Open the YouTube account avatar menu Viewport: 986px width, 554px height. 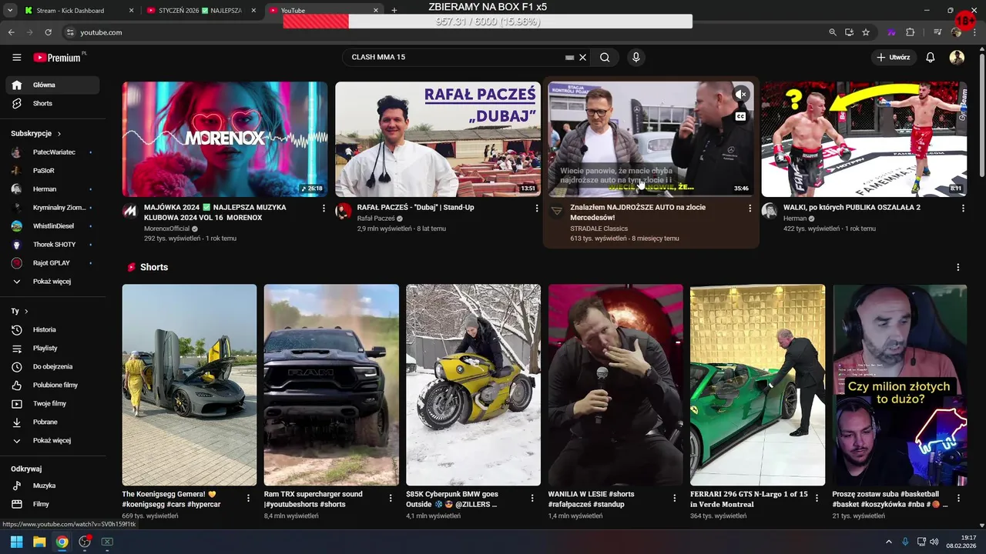click(957, 57)
